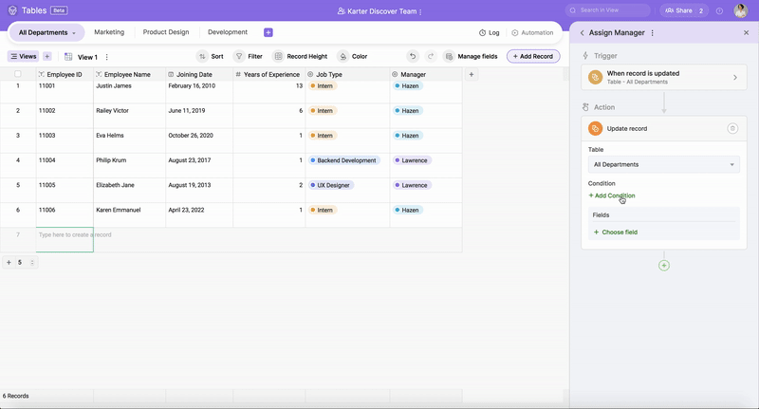Add another action with green plus
The width and height of the screenshot is (759, 409).
click(663, 266)
